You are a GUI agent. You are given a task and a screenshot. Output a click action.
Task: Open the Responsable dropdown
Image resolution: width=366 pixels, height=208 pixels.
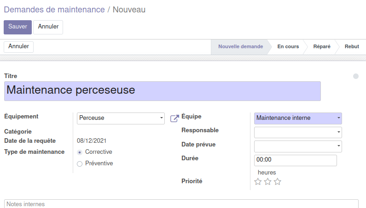(x=298, y=132)
